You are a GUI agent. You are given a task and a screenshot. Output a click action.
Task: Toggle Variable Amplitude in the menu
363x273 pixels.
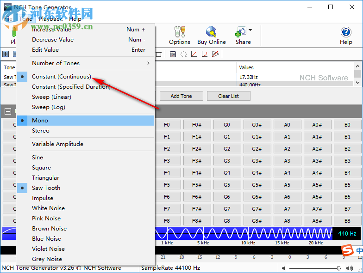[57, 144]
